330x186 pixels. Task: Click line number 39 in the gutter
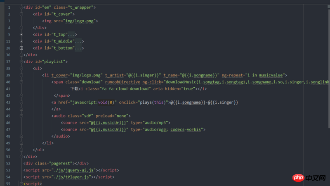point(8,75)
